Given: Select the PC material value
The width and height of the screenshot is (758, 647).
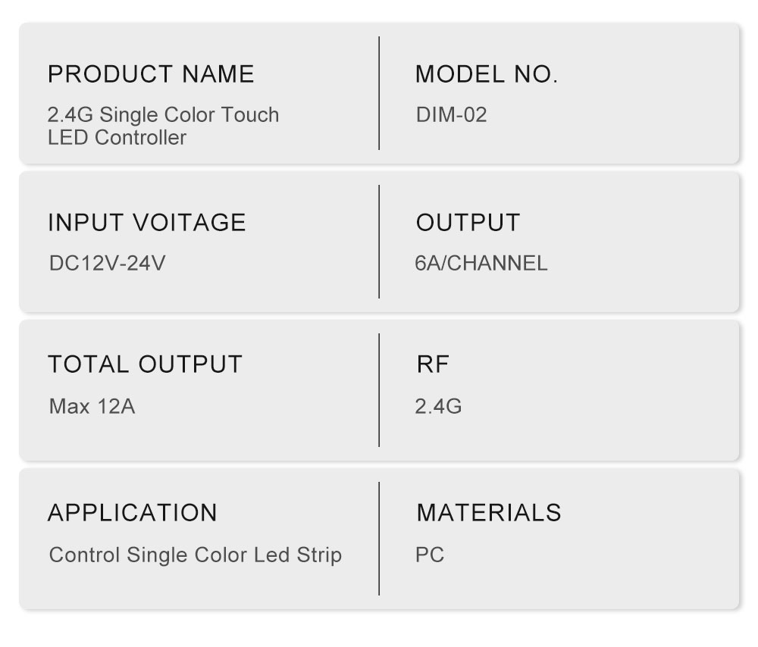Looking at the screenshot, I should coord(430,555).
